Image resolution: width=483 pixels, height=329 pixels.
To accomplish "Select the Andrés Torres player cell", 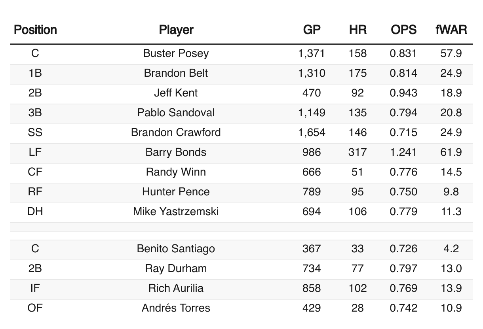I will click(x=176, y=308).
